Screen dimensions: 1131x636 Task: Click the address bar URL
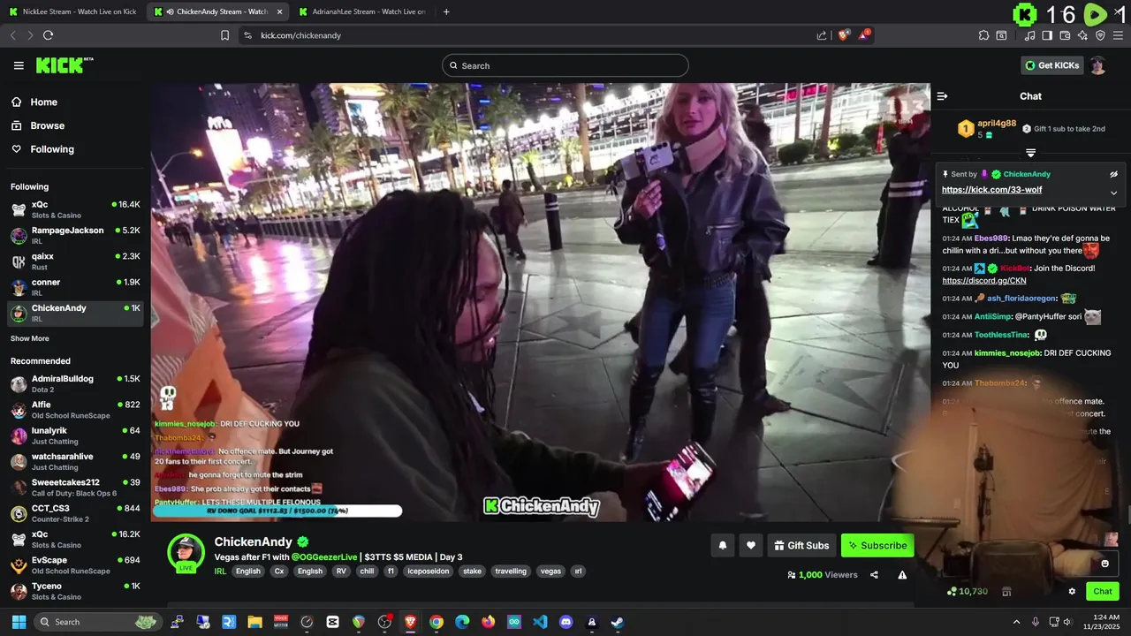tap(301, 35)
